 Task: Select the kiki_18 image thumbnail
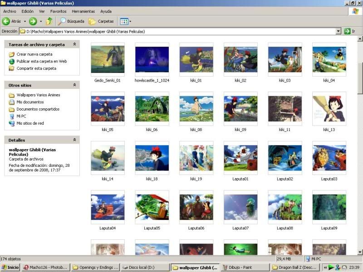pos(152,158)
